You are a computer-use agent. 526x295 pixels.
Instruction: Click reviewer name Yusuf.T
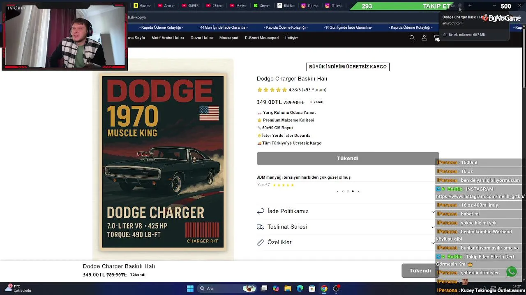click(x=263, y=185)
